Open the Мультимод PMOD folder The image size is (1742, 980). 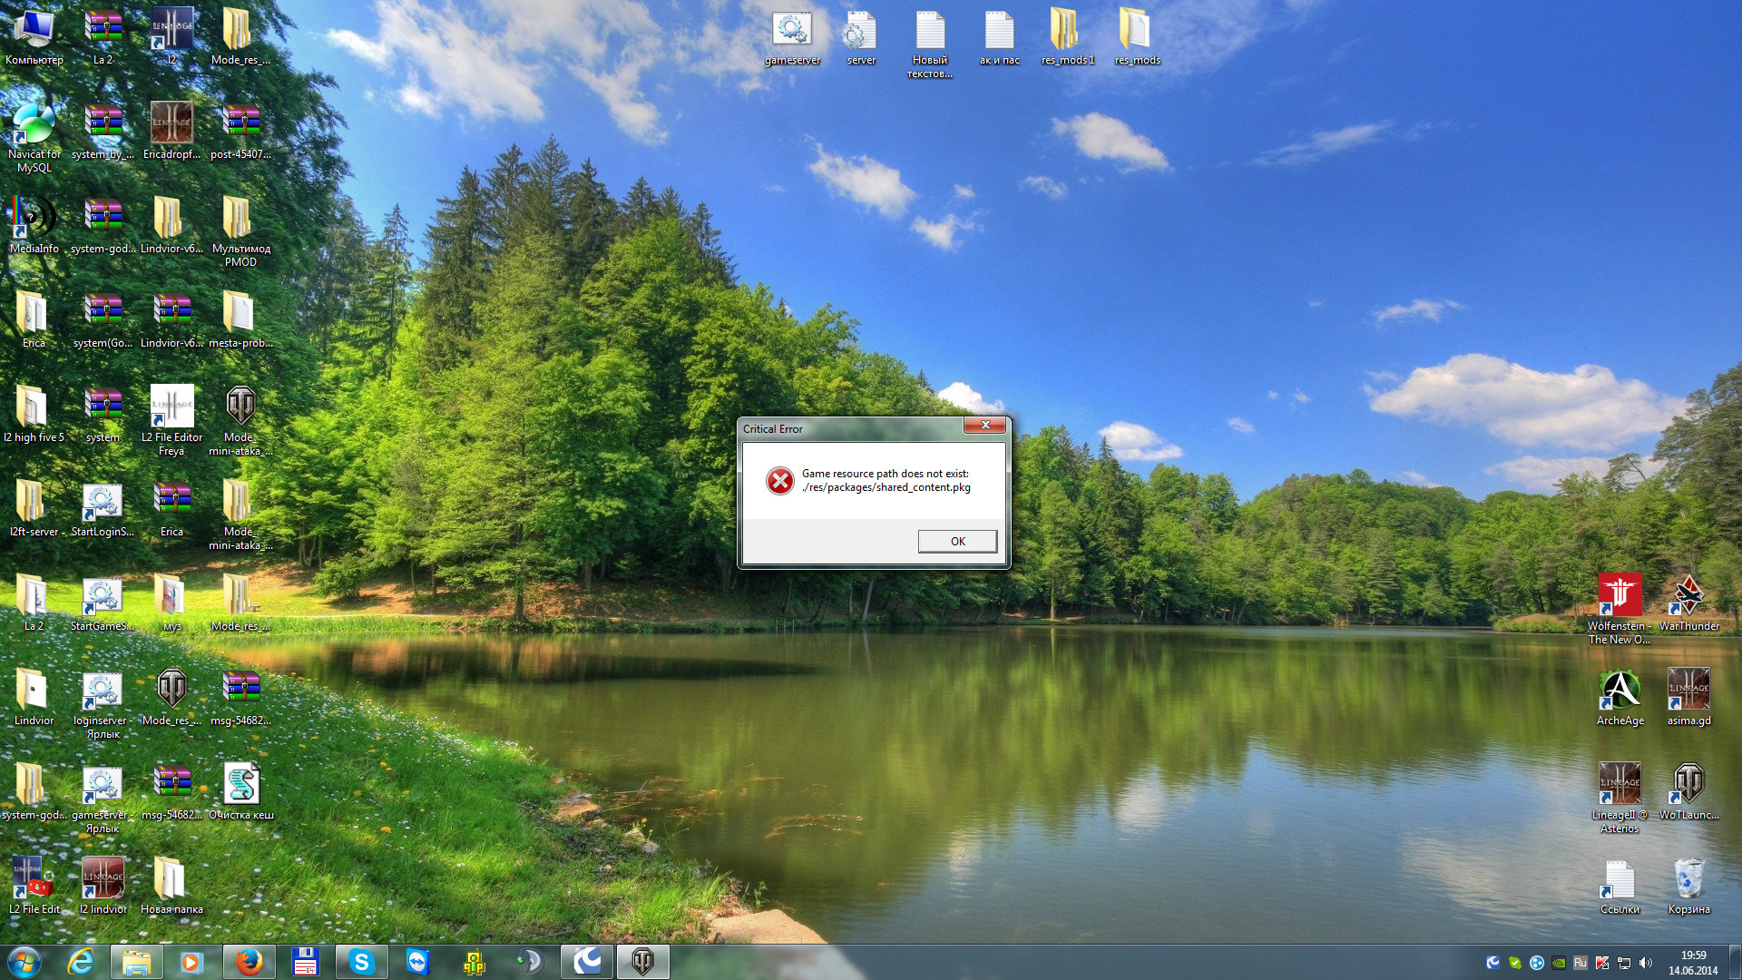click(240, 232)
